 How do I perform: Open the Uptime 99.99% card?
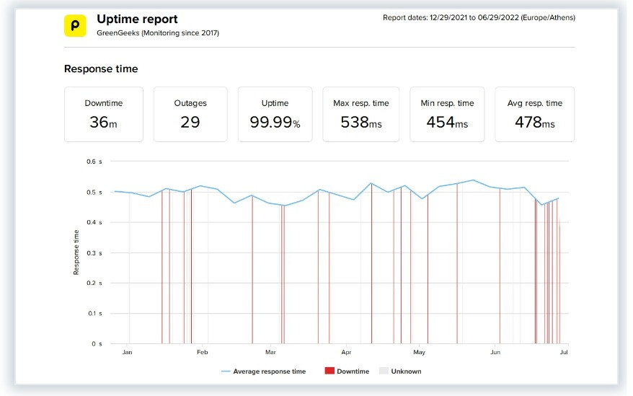(275, 115)
